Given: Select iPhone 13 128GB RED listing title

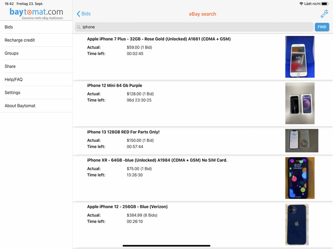Looking at the screenshot, I should point(123,132).
